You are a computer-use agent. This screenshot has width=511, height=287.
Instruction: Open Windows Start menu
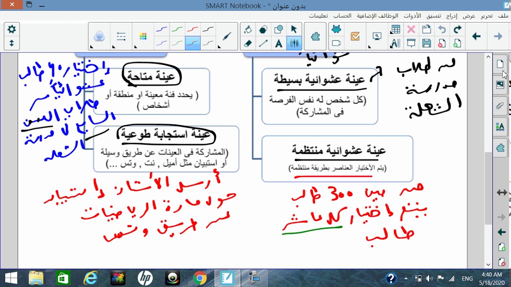pos(11,278)
